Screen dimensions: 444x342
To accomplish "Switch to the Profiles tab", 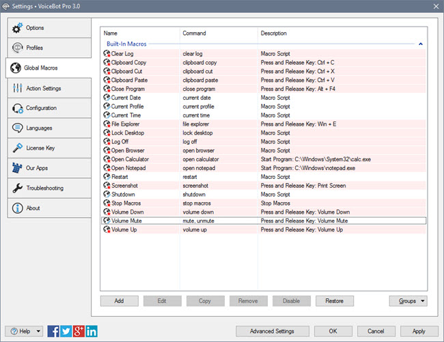I will [x=49, y=48].
